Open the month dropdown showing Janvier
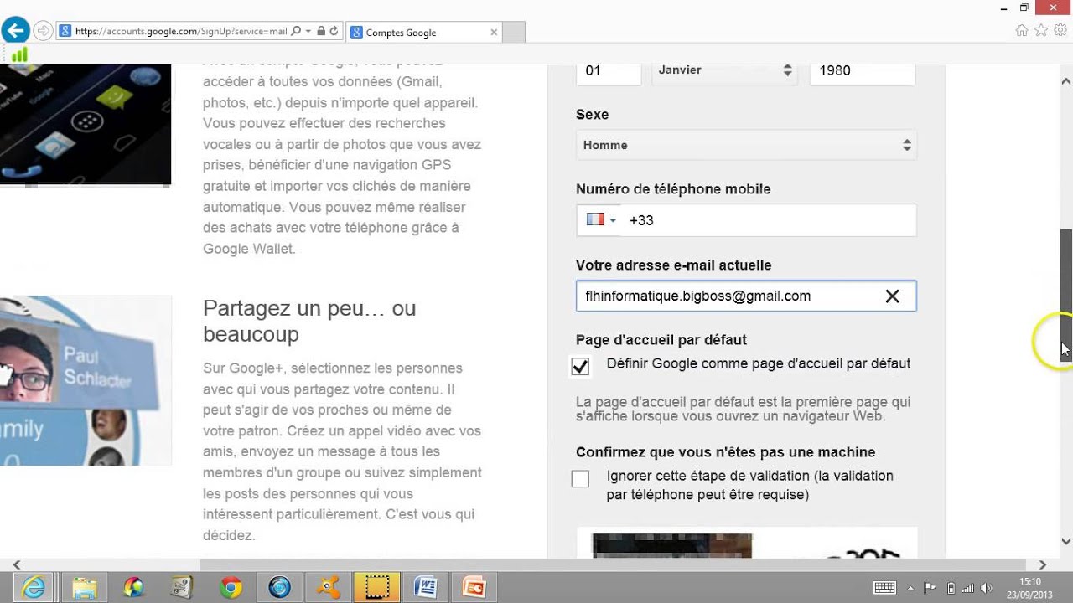This screenshot has width=1073, height=603. 724,71
